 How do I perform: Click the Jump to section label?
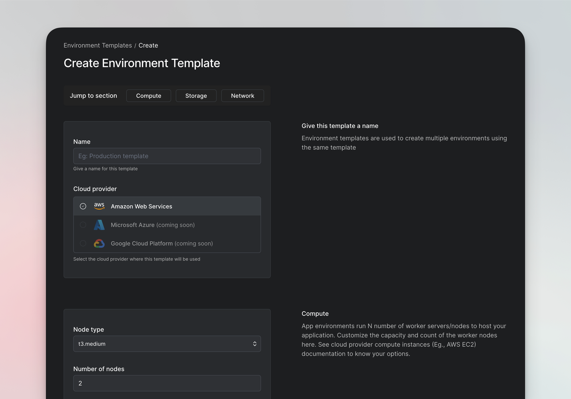tap(94, 96)
